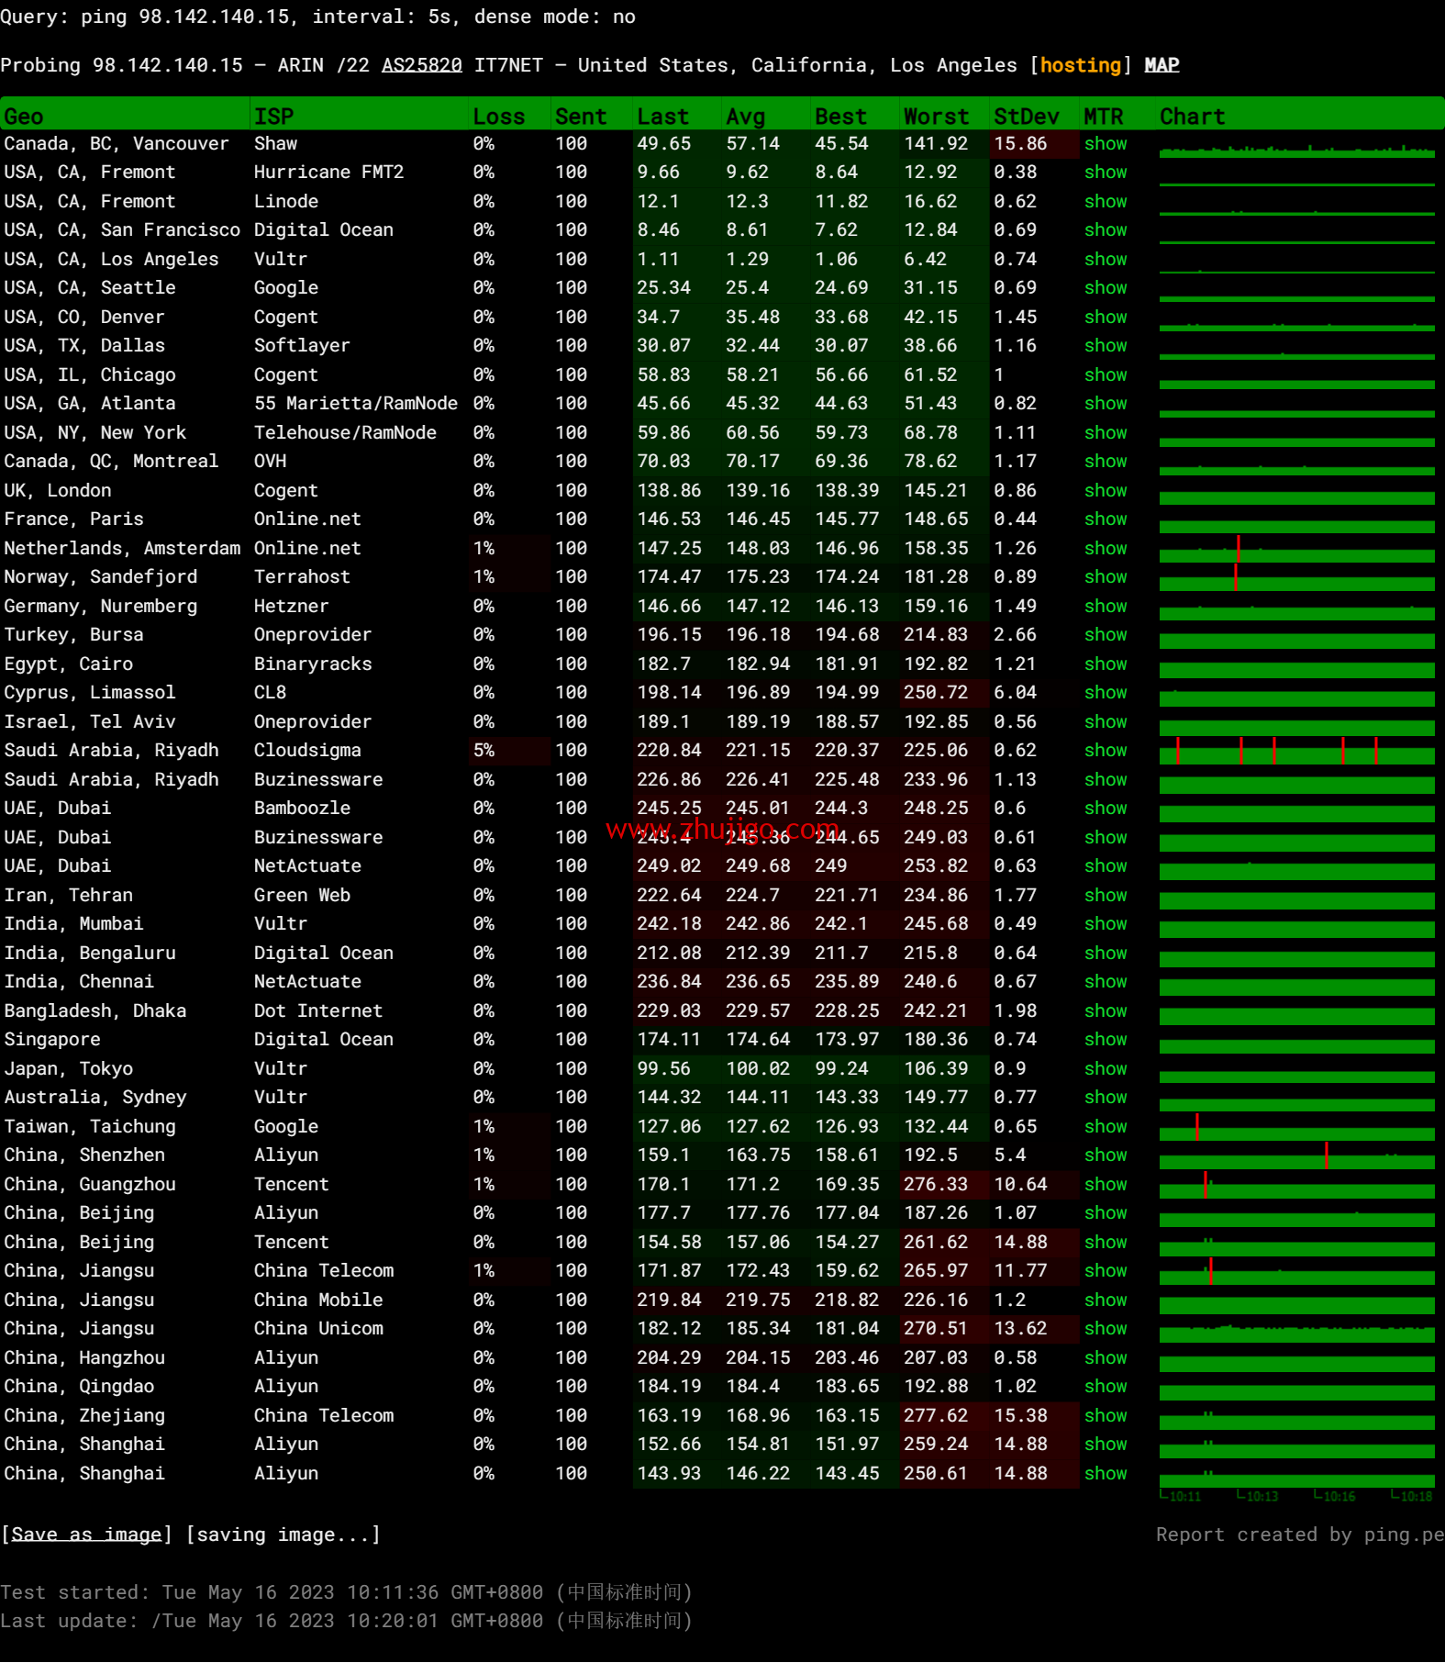Show MTR for Denver Cogent row
The image size is (1445, 1663).
[1106, 318]
